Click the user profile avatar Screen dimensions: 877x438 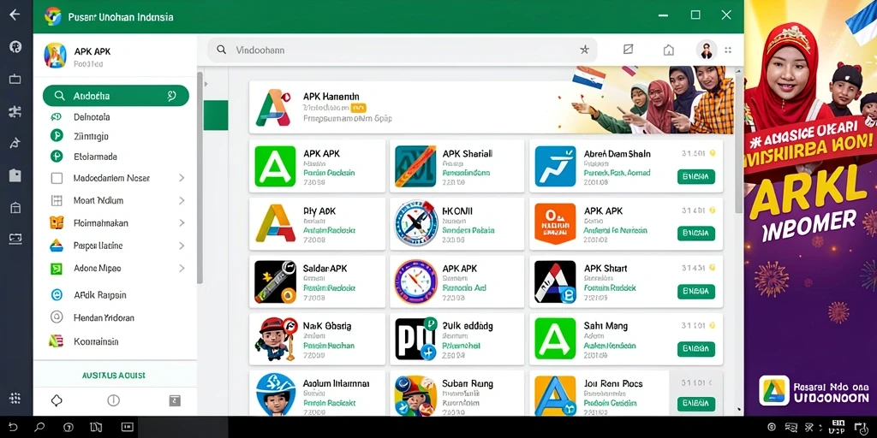coord(706,50)
